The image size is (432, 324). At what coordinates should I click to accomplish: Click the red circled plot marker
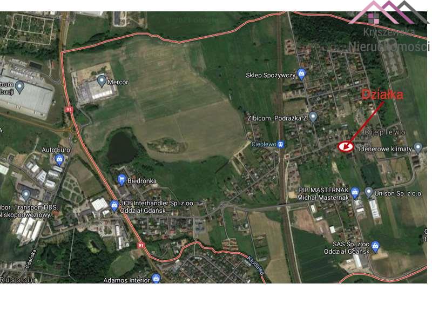(x=346, y=147)
